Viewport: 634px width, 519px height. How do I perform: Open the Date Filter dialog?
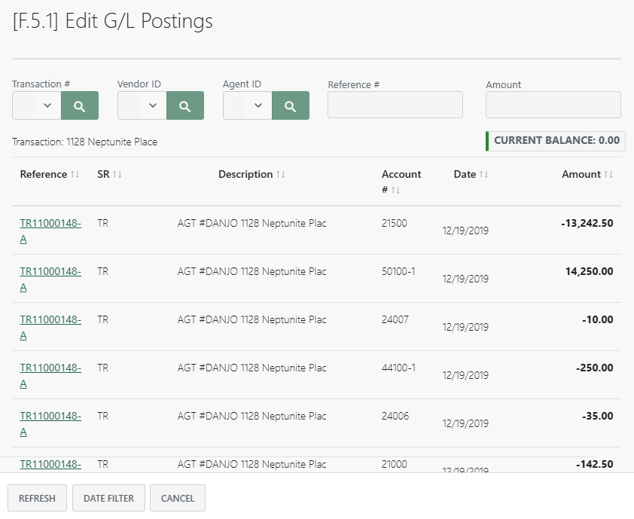click(x=108, y=498)
